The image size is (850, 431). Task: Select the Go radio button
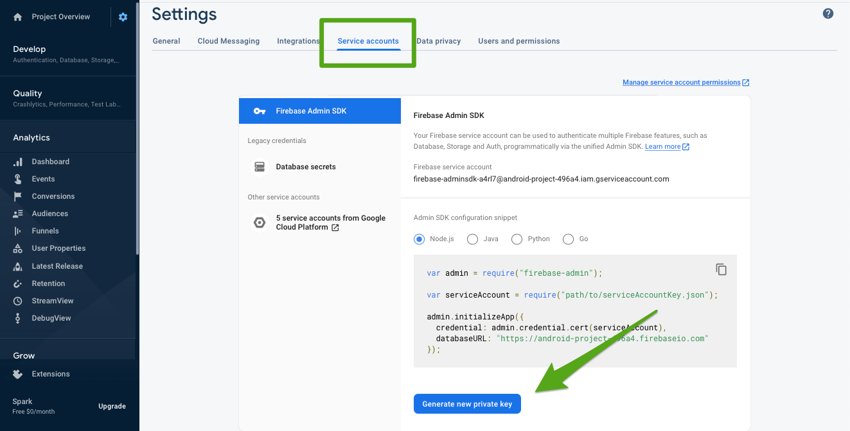[568, 239]
